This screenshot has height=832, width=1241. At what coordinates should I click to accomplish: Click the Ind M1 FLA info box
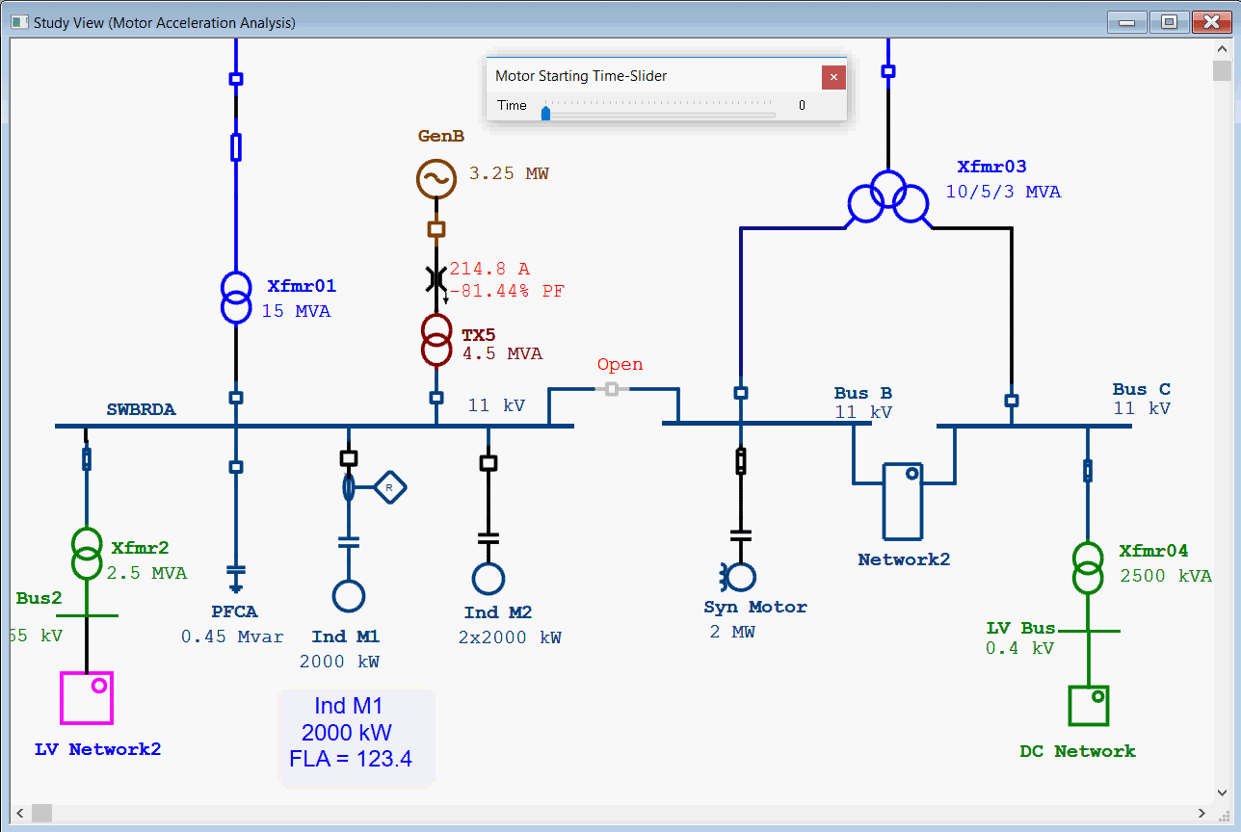(x=356, y=740)
